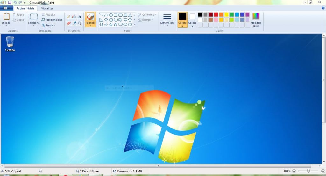
Task: Choose the right arrow shape
Action: pos(120,20)
